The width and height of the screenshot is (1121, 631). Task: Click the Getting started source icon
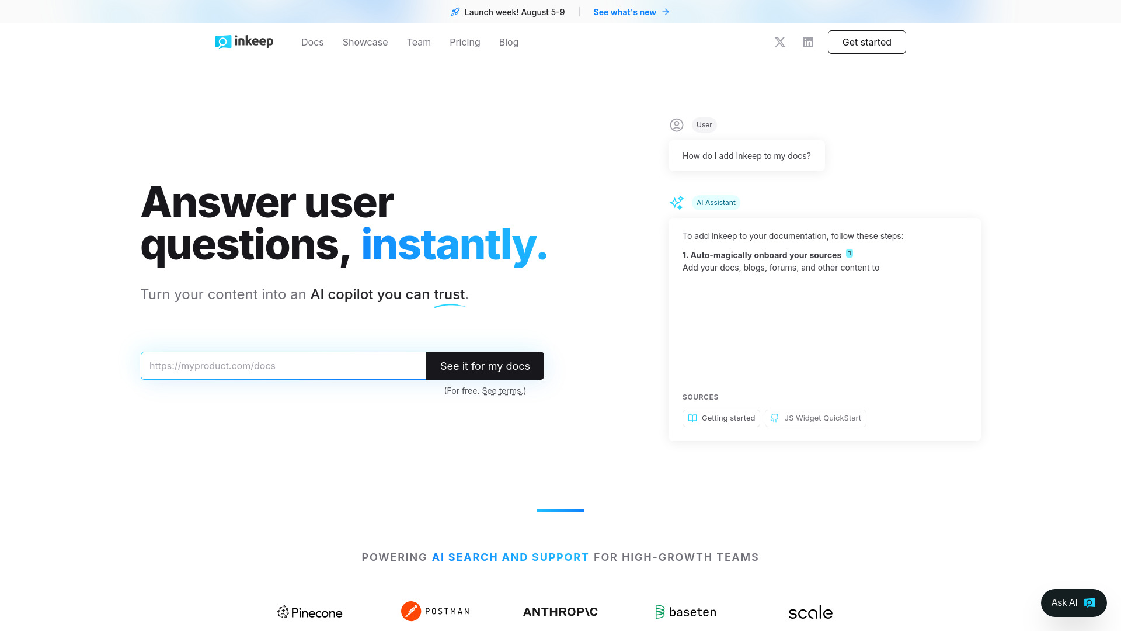(692, 418)
